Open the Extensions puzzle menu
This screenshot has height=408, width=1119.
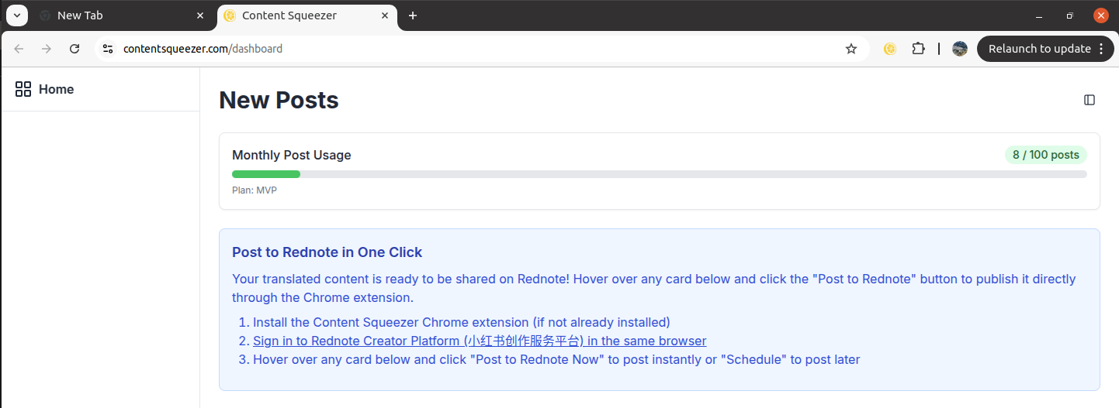(x=918, y=49)
